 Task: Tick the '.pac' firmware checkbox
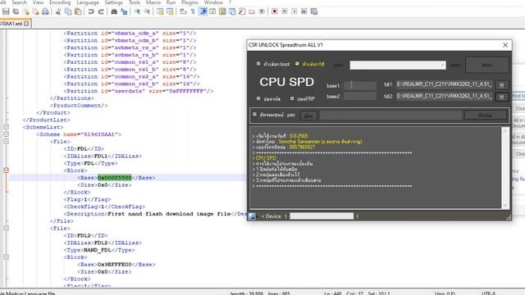point(254,115)
